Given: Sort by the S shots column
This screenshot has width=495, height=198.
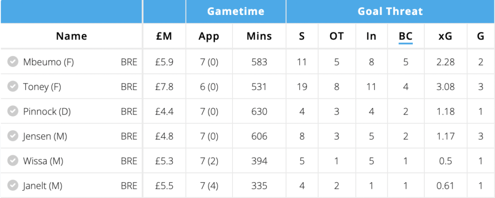Looking at the screenshot, I should tap(302, 36).
